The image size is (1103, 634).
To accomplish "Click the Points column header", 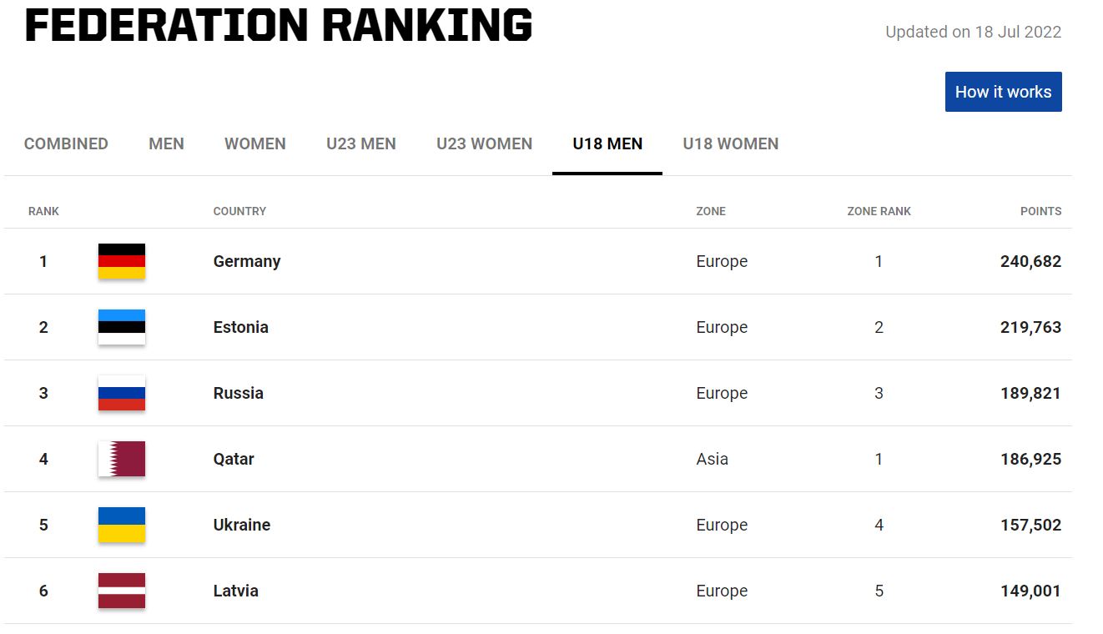I will [x=1040, y=211].
